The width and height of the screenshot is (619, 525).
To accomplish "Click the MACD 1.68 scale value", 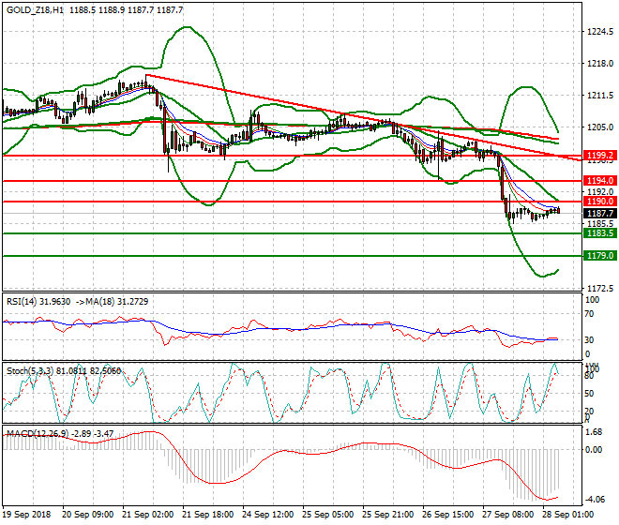I will click(593, 433).
